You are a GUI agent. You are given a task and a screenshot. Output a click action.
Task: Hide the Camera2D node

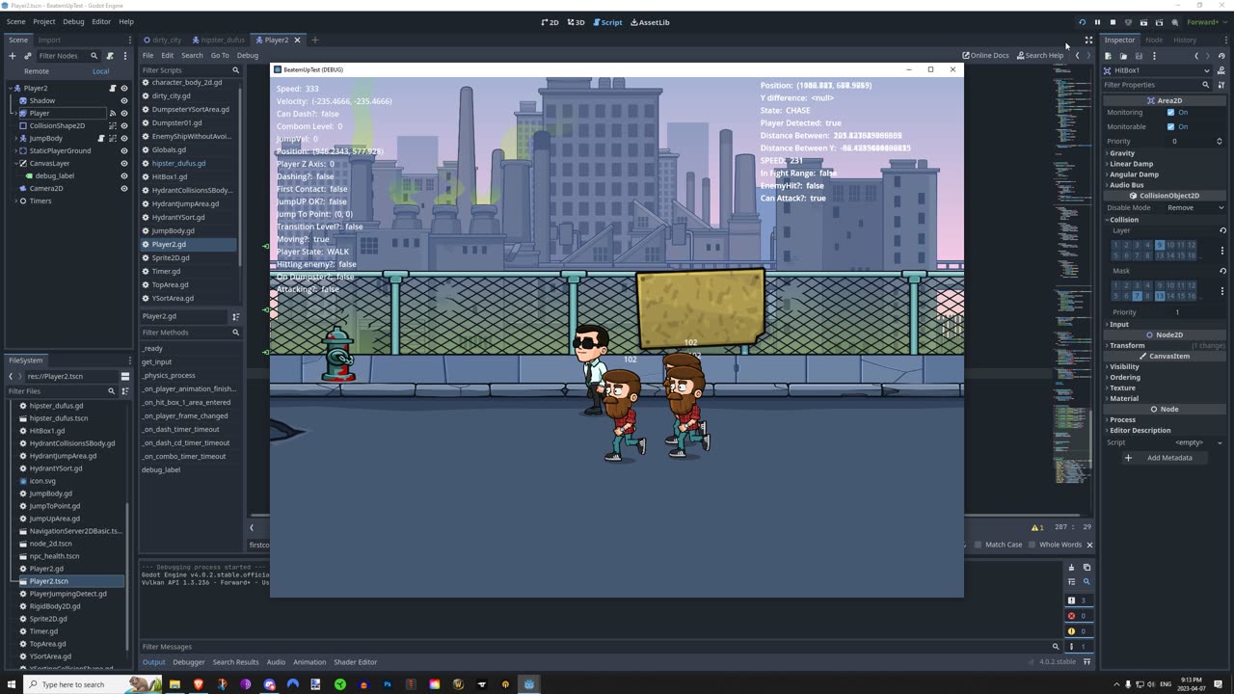pos(123,188)
